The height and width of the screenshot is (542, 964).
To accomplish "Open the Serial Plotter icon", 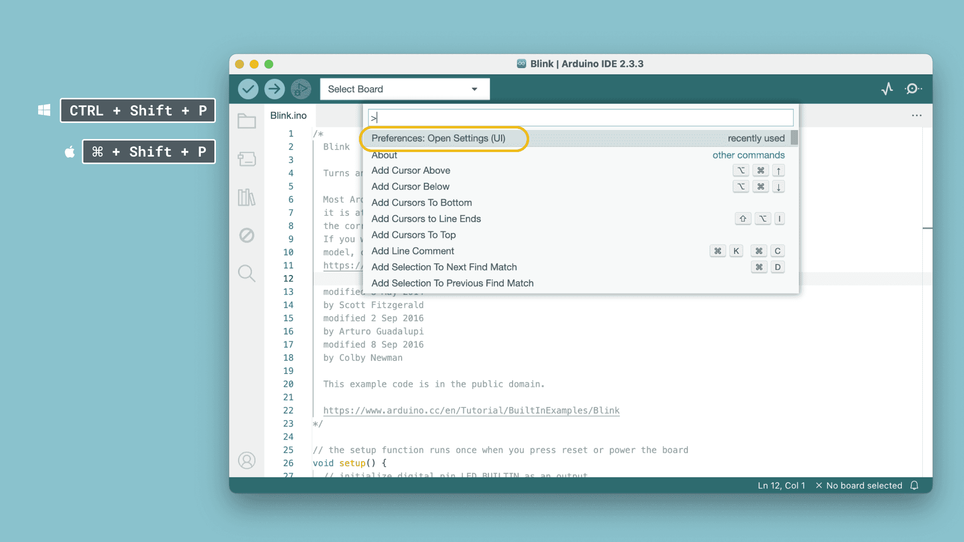I will 888,88.
